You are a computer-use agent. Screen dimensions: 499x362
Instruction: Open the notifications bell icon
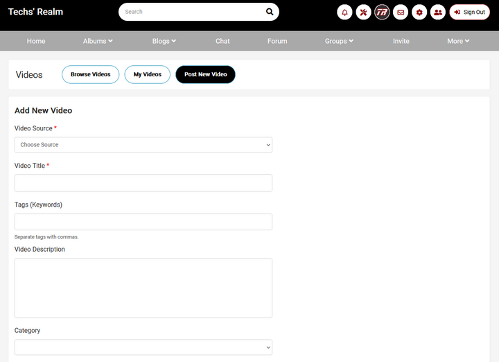[x=344, y=12]
